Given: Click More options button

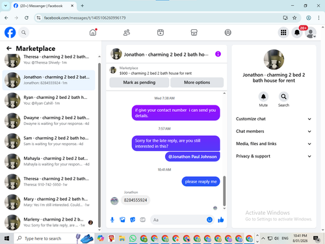Looking at the screenshot, I should 197,83.
